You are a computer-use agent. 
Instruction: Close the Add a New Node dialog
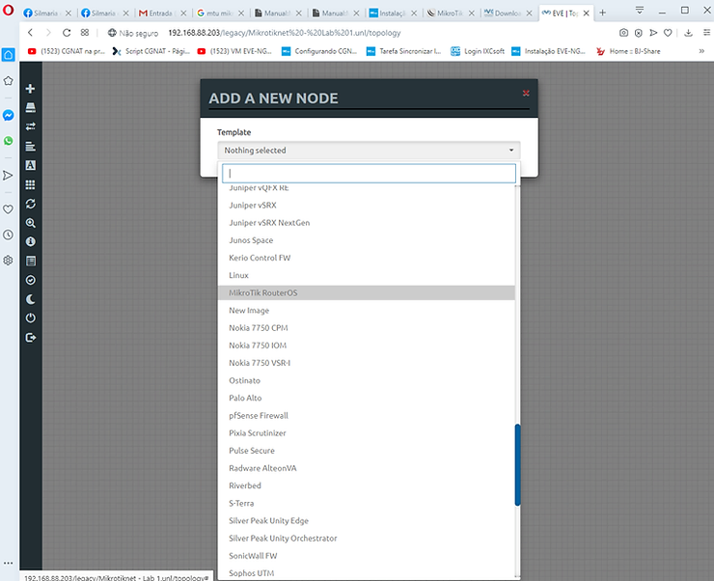coord(526,94)
